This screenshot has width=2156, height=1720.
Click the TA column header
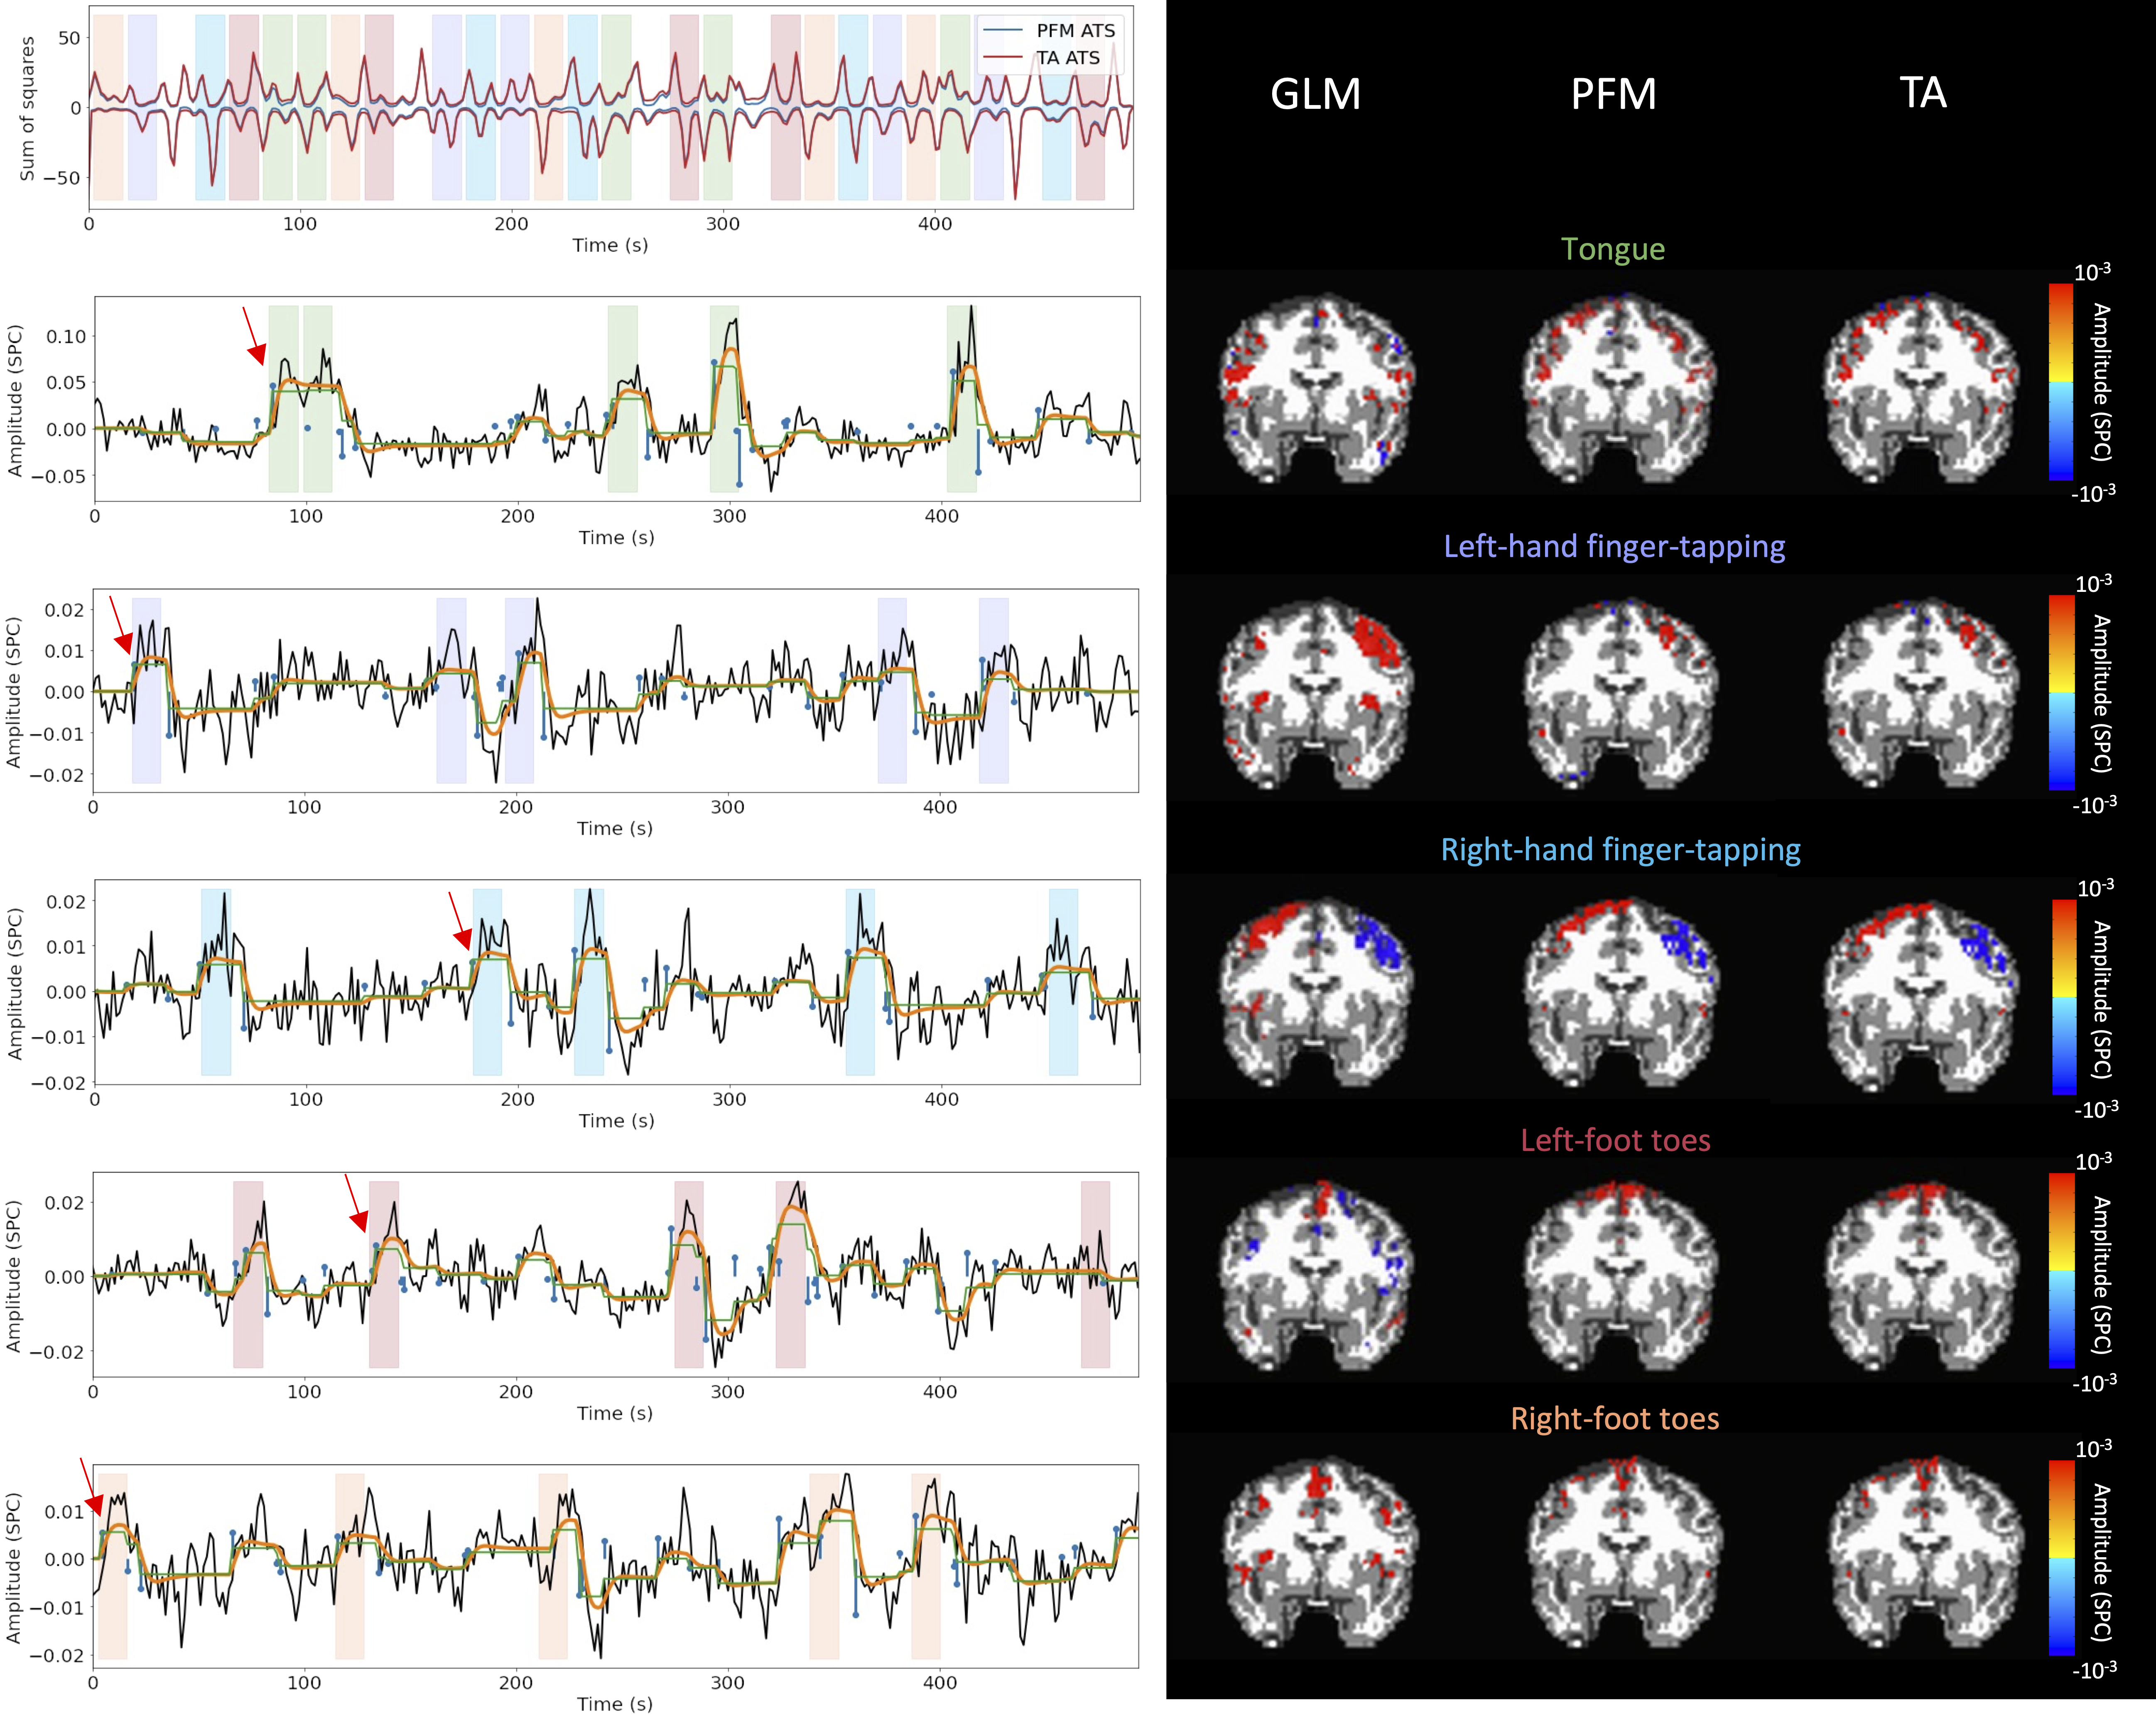coord(1922,93)
